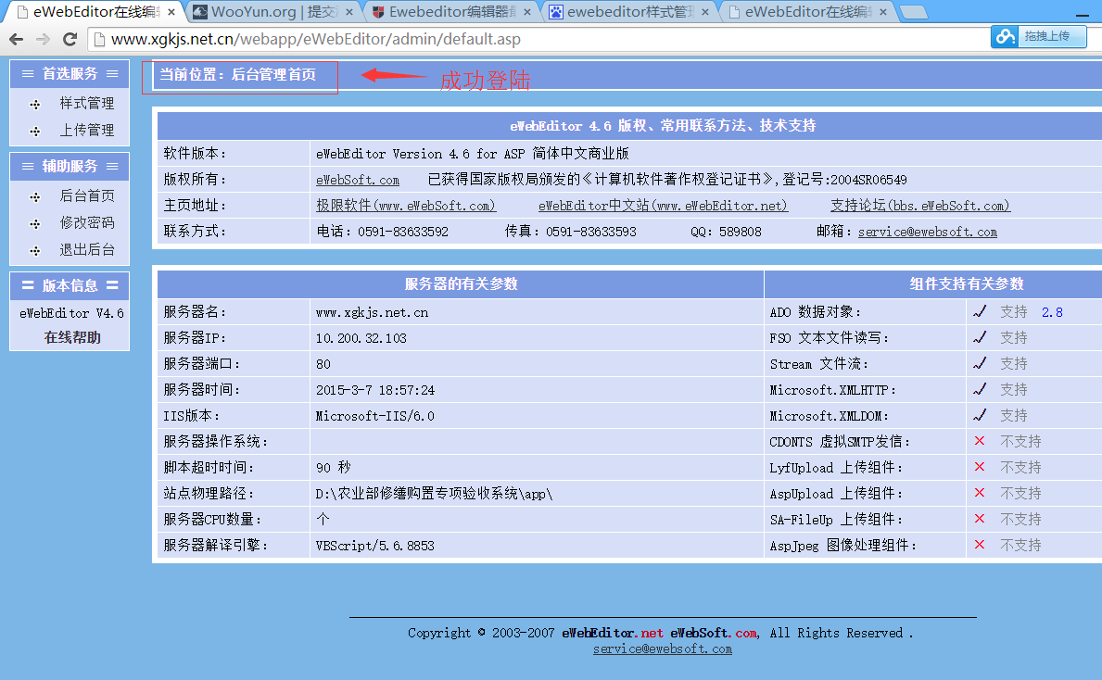Click the address bar URL
This screenshot has width=1102, height=680.
click(x=315, y=39)
